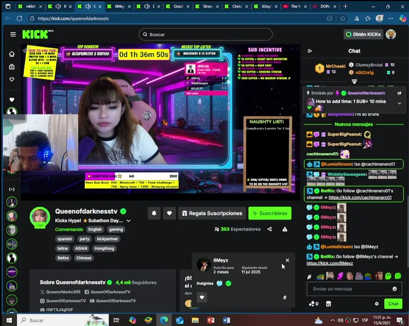Unpin the pinned chat message
The height and width of the screenshot is (326, 409).
[x=399, y=93]
